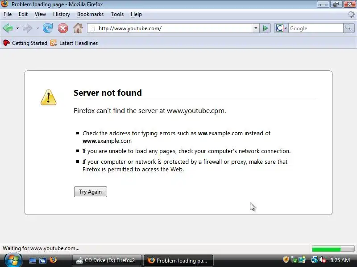Restore down the Firefox window
Screen dimensions: 357x267
click(336, 4)
